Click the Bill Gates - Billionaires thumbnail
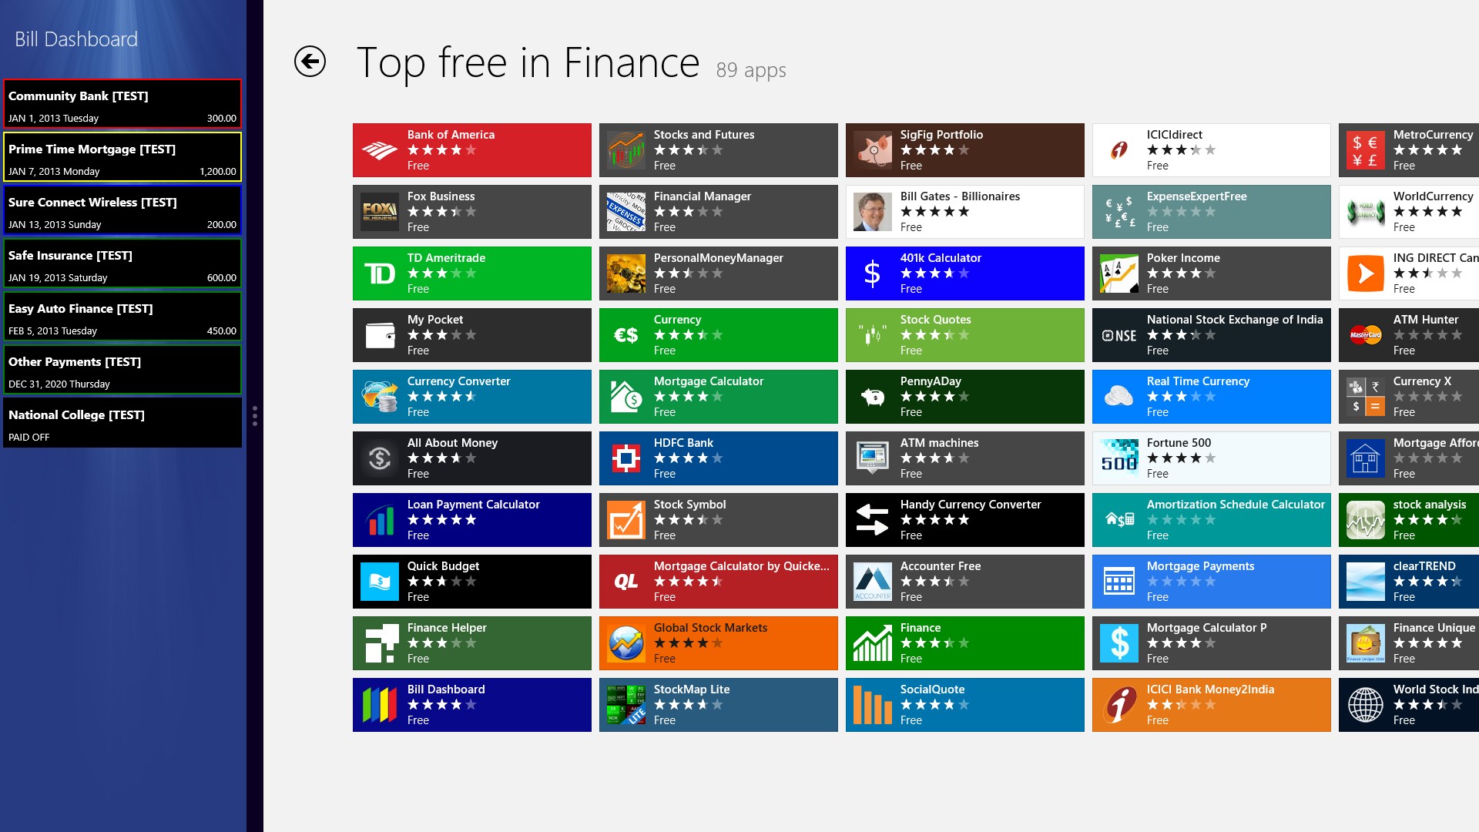 pyautogui.click(x=873, y=212)
